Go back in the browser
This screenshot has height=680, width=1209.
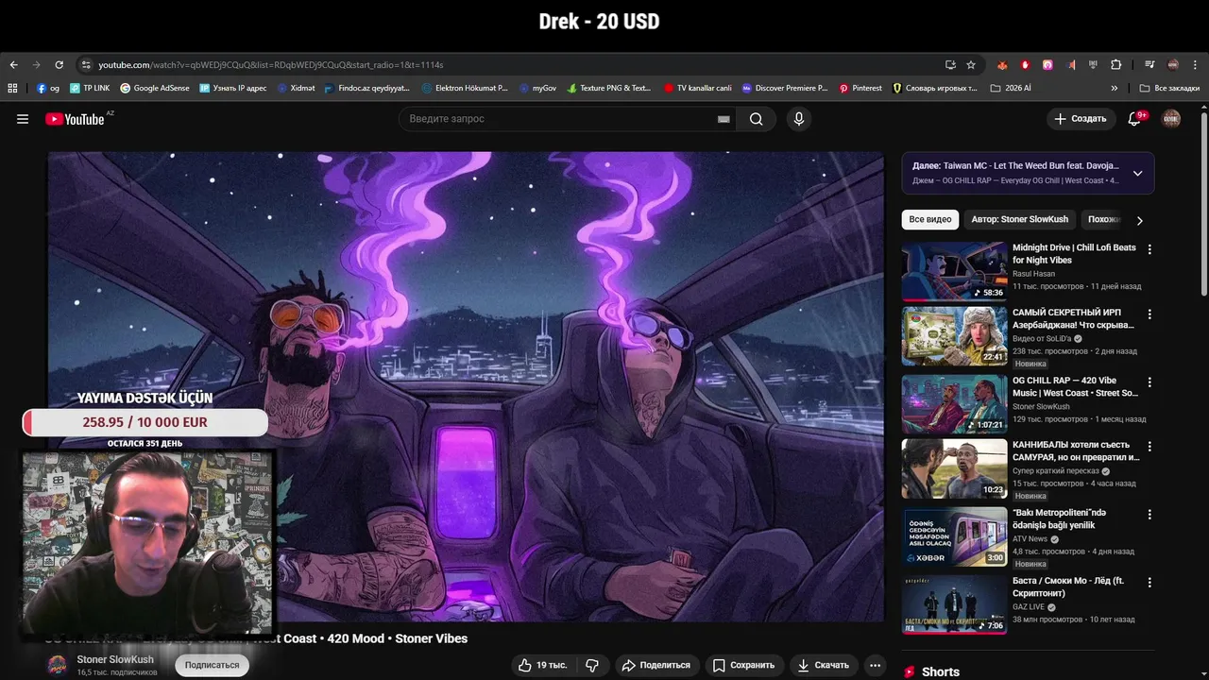(13, 64)
